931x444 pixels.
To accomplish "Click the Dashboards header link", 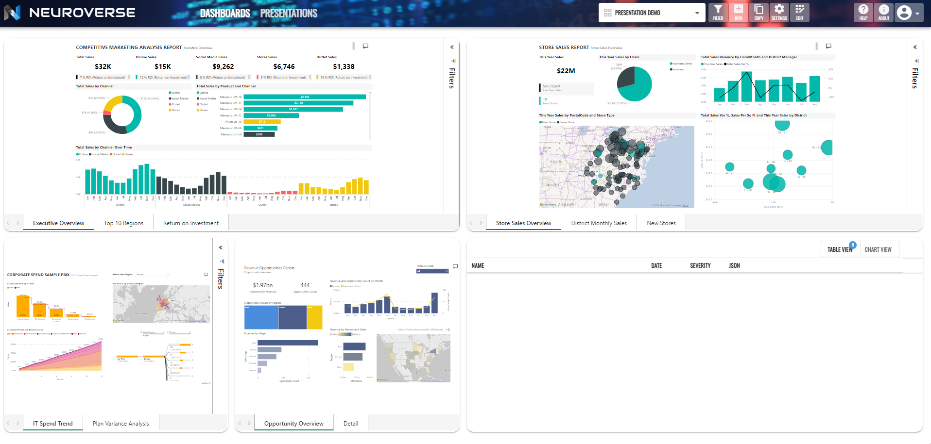I will (225, 13).
